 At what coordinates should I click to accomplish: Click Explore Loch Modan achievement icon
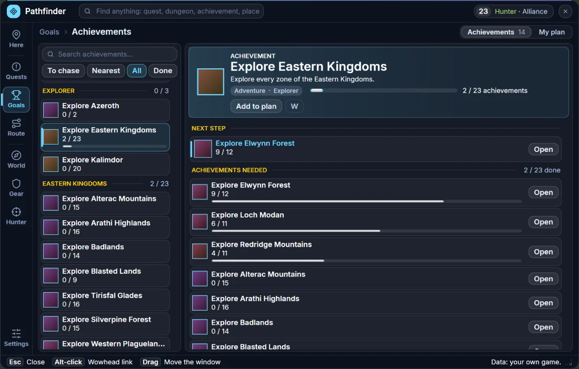(x=200, y=221)
